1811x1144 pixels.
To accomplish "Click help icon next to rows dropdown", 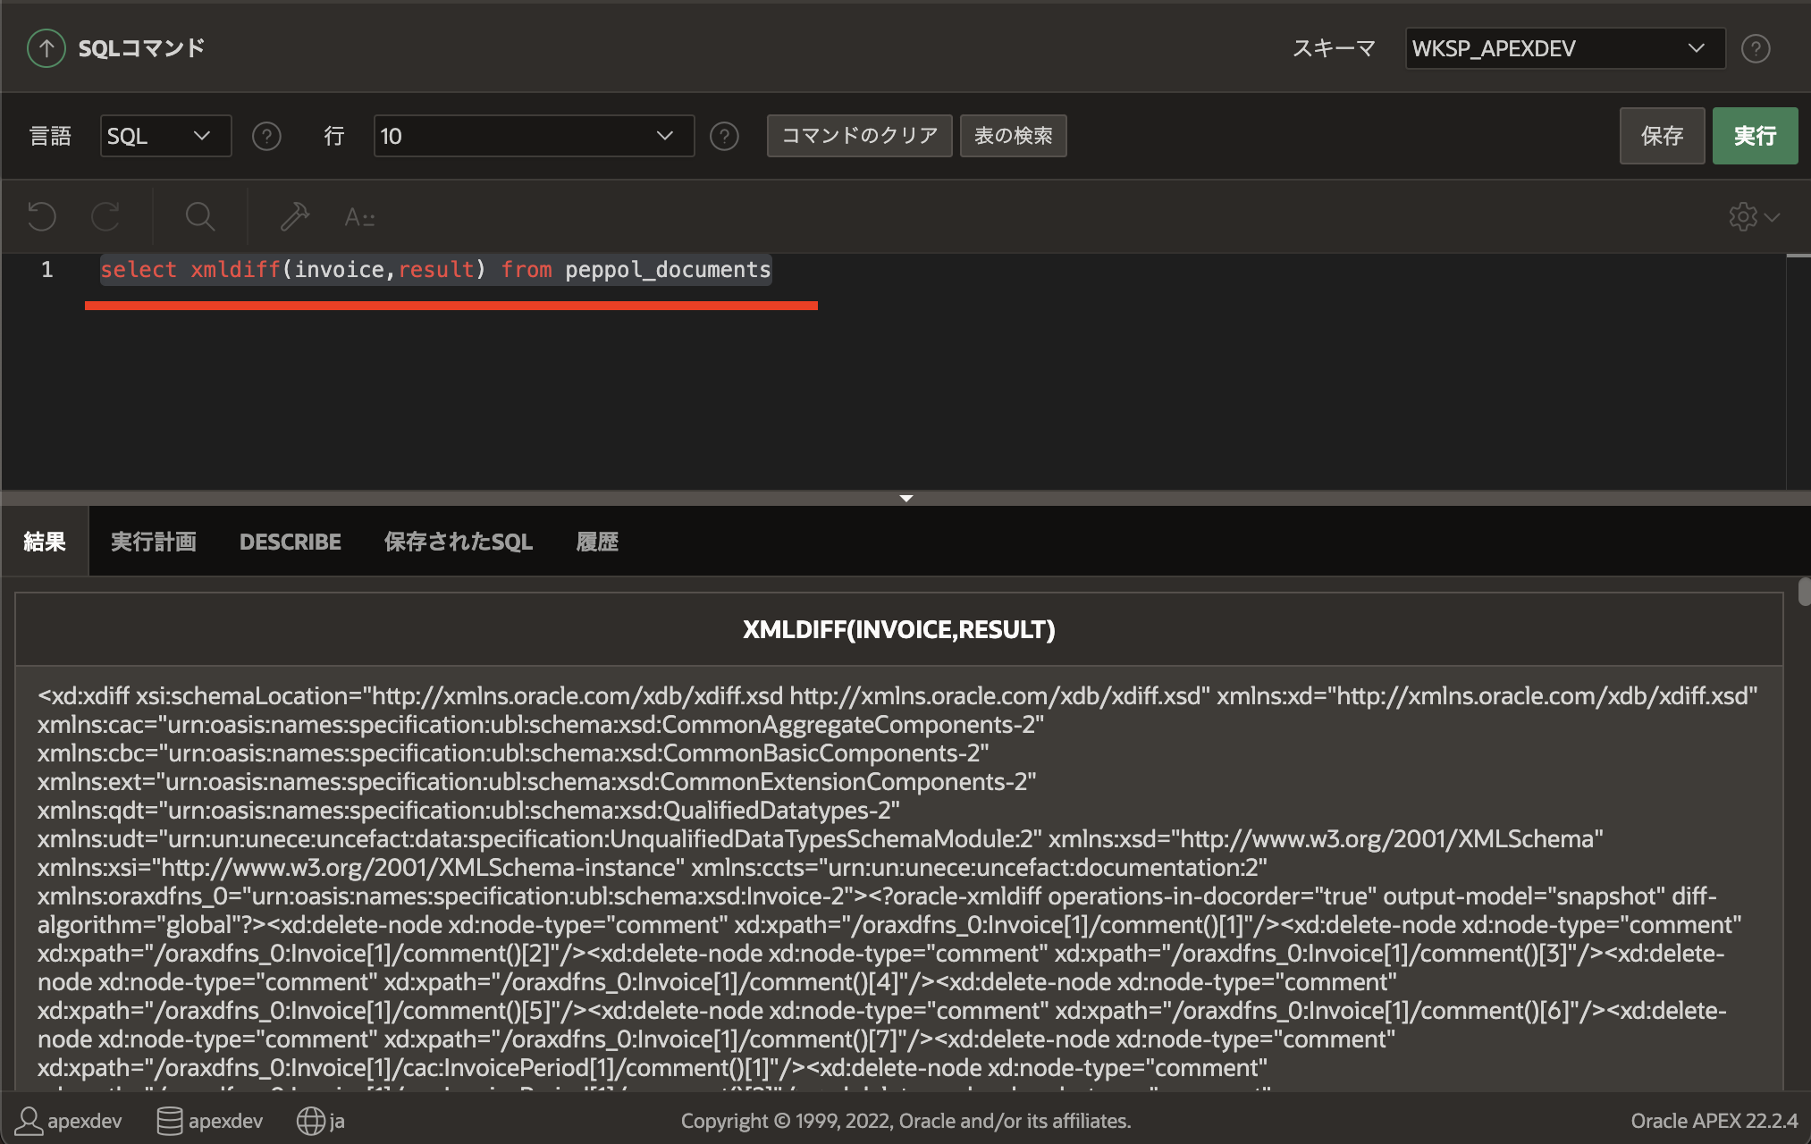I will click(x=724, y=136).
